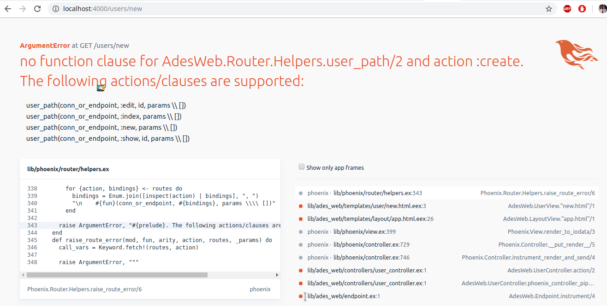Enable Show only app frames checkbox
This screenshot has height=306, width=607.
click(302, 167)
